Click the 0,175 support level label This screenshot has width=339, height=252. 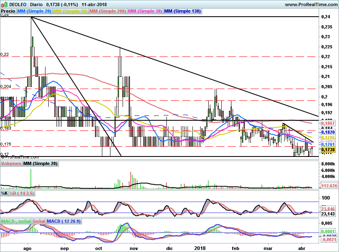tap(6, 144)
